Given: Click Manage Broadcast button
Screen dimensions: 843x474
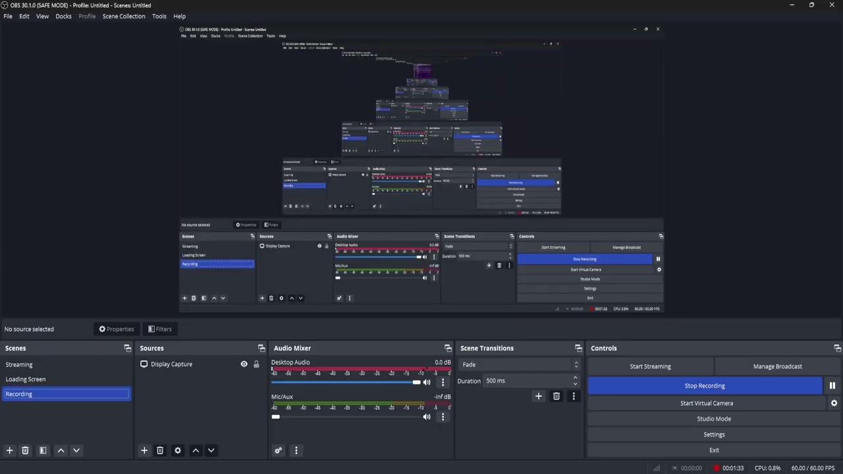Looking at the screenshot, I should click(778, 367).
